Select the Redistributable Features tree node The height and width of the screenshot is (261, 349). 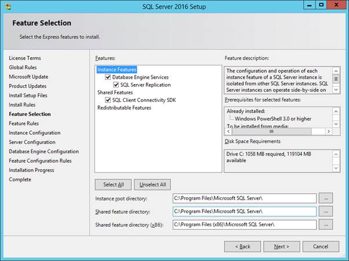(x=124, y=108)
